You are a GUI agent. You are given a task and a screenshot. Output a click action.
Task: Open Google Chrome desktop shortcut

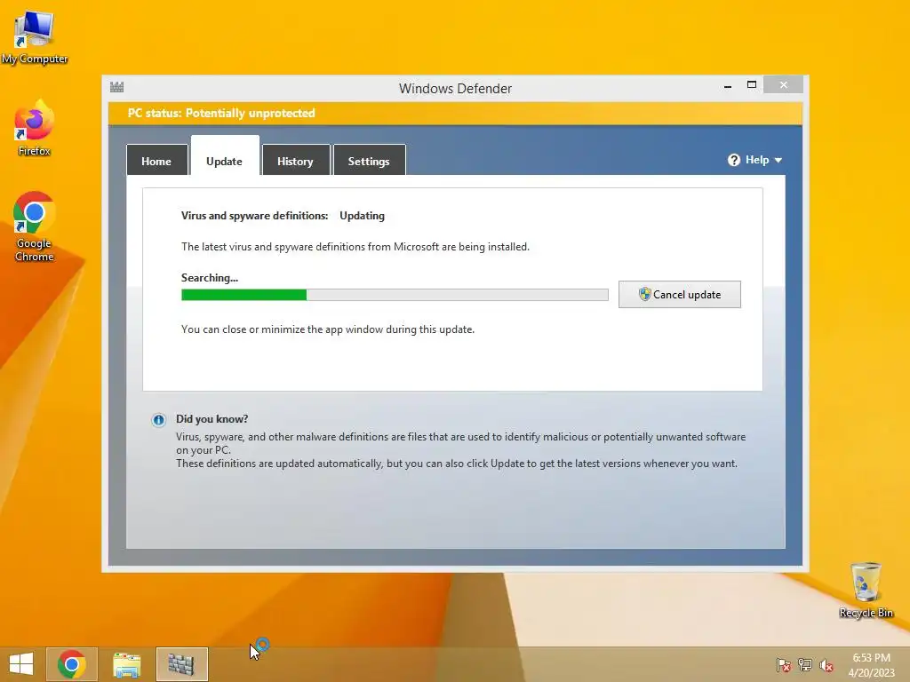click(x=35, y=226)
